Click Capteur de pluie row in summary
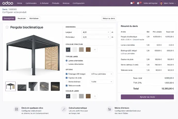Viewport: 178px width, 119px height. pos(147,59)
